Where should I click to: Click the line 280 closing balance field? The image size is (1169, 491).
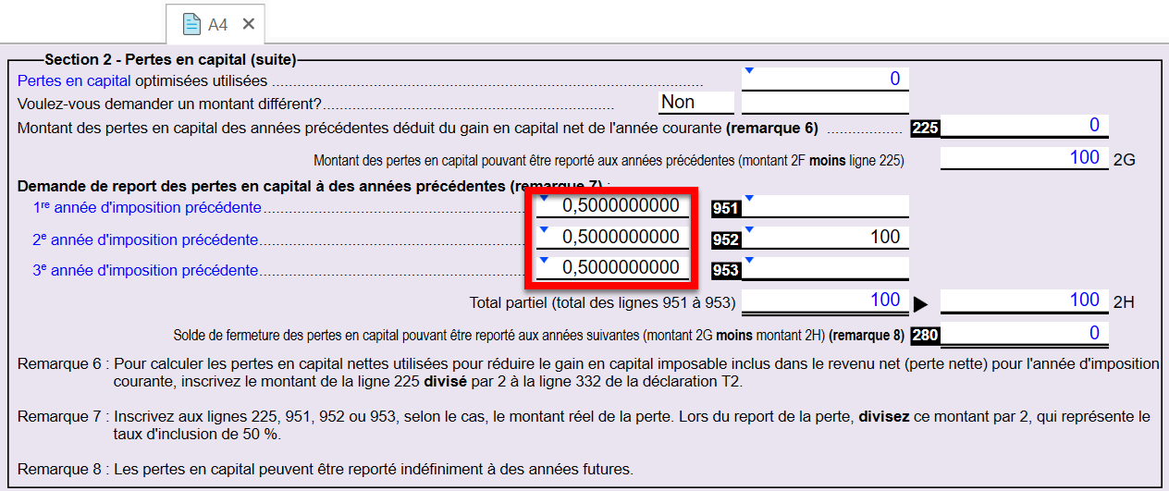coord(1024,333)
